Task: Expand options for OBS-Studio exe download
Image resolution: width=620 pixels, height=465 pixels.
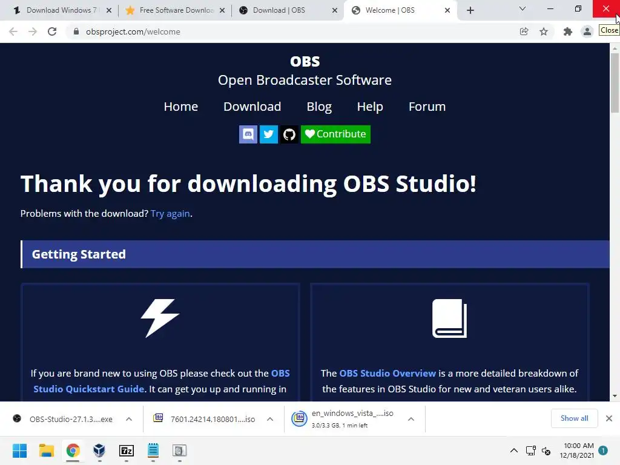Action: click(x=129, y=419)
